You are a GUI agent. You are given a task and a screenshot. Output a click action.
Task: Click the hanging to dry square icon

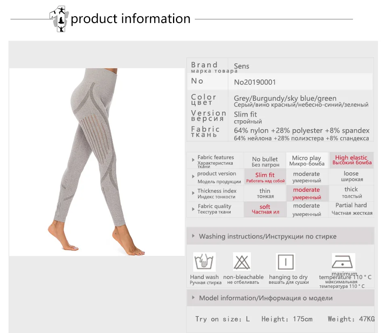coord(286,262)
